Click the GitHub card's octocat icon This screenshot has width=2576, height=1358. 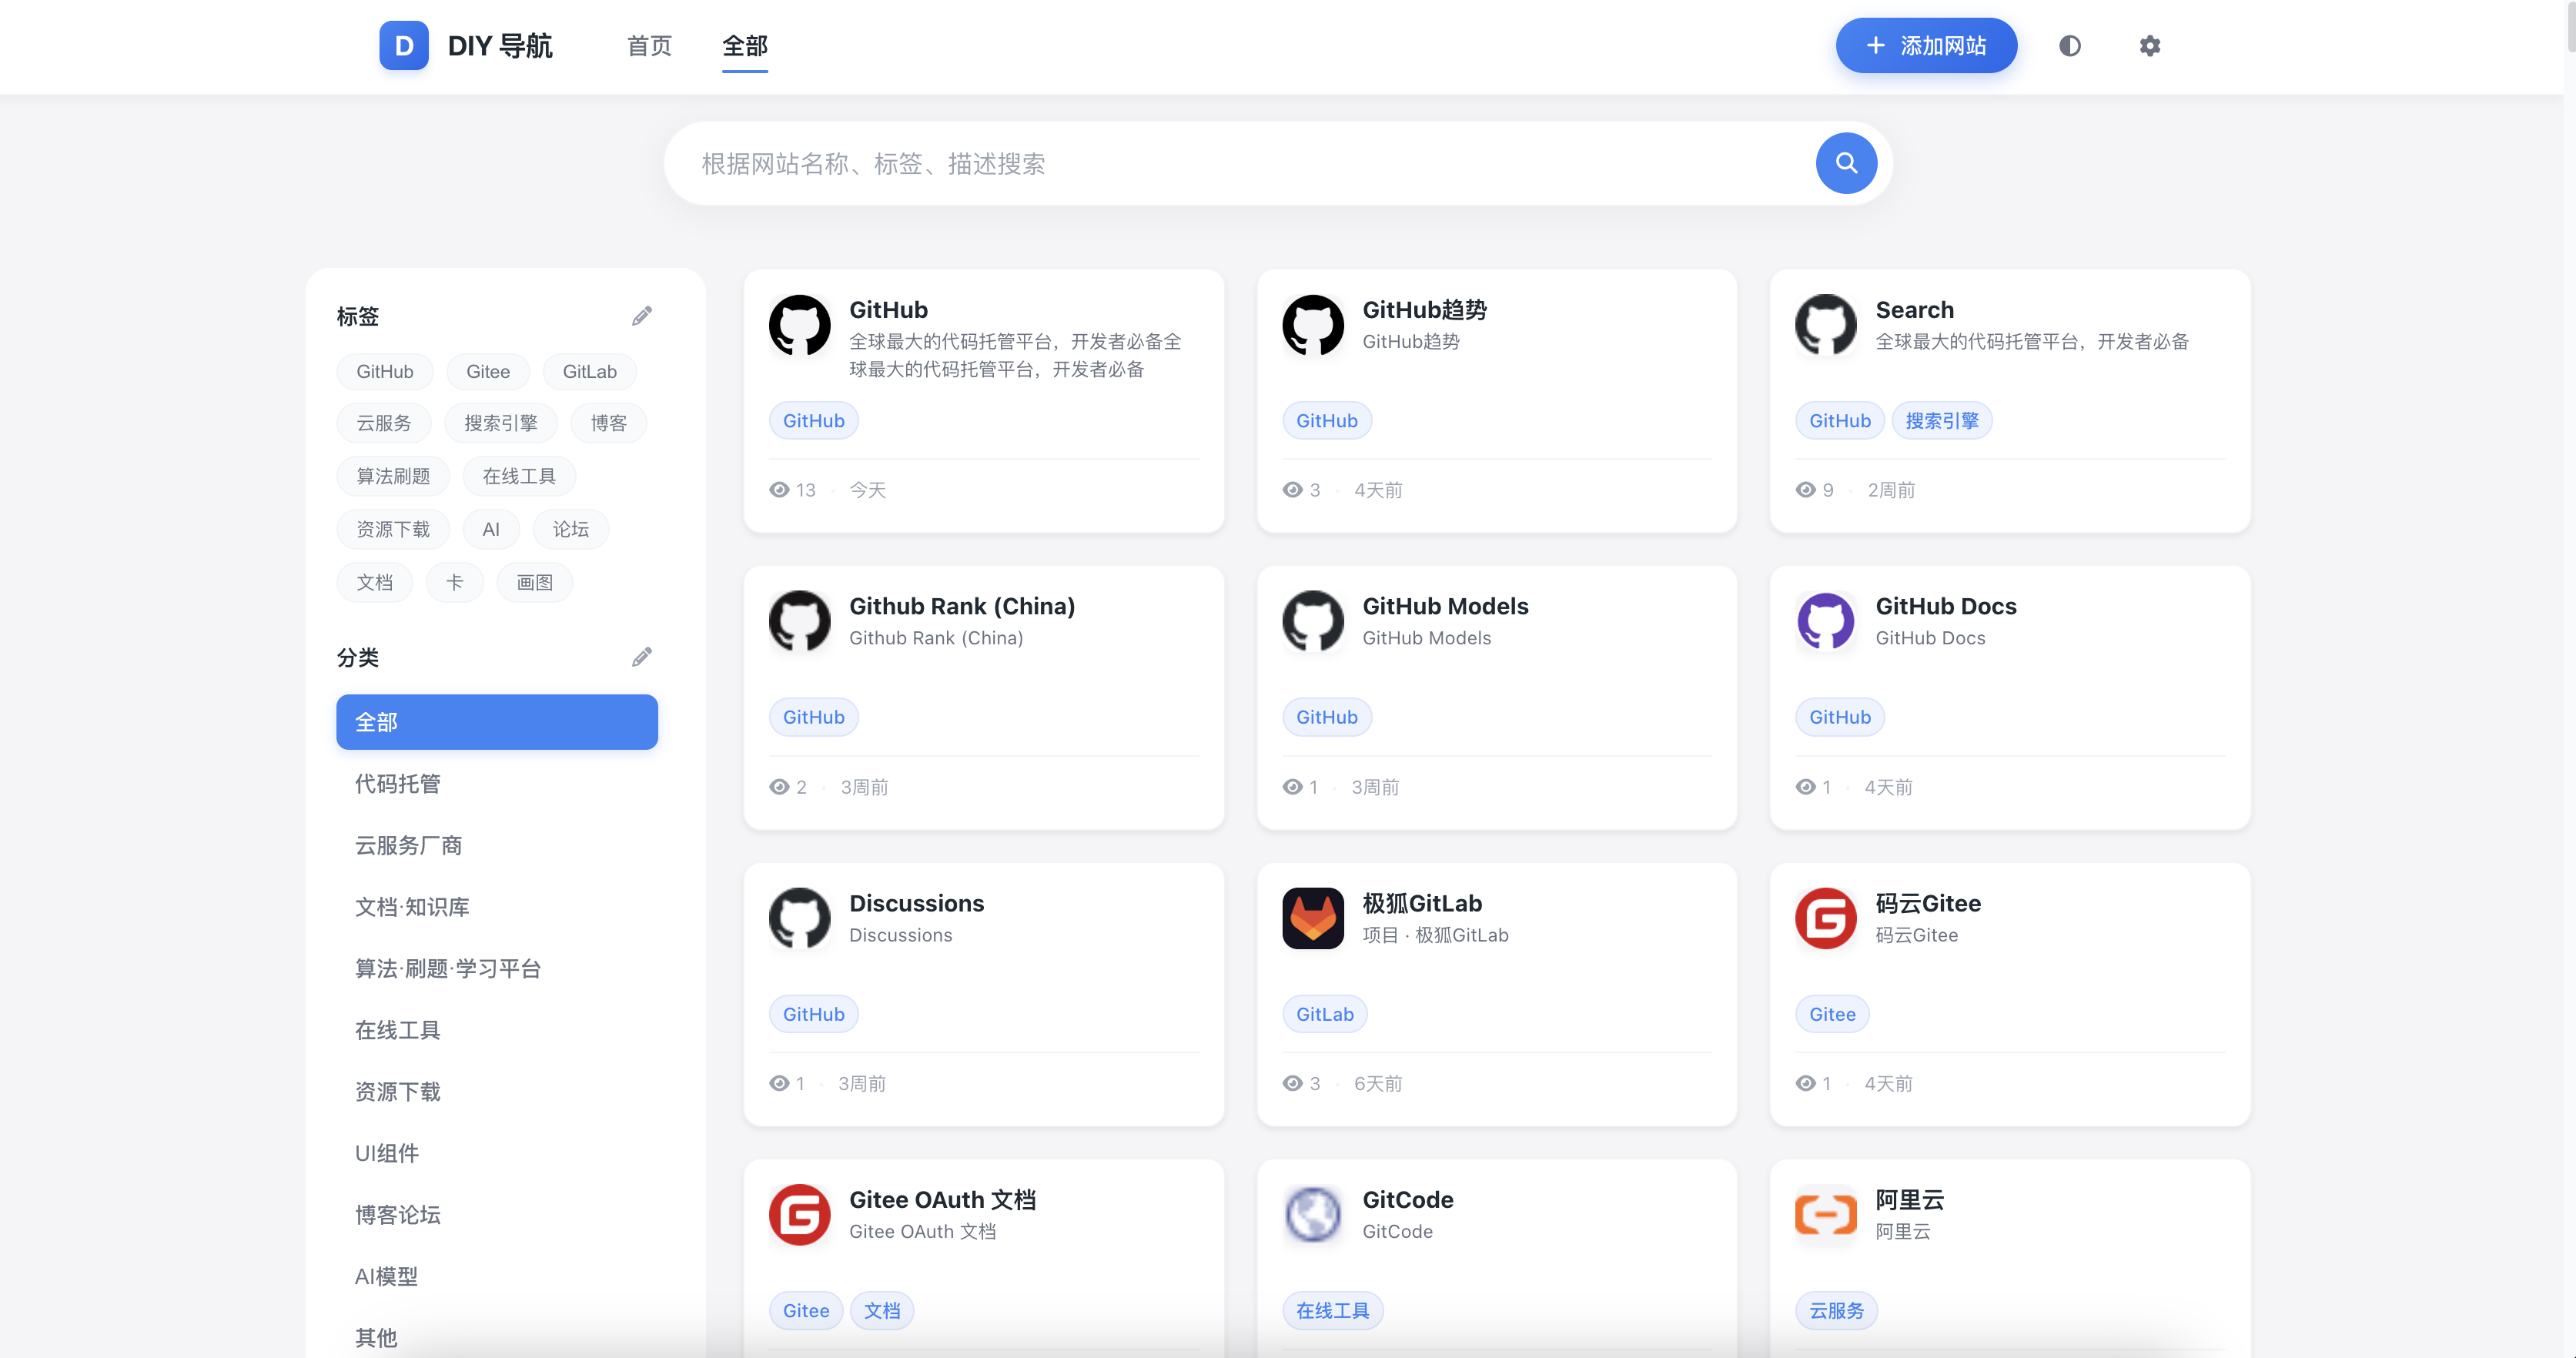(799, 325)
